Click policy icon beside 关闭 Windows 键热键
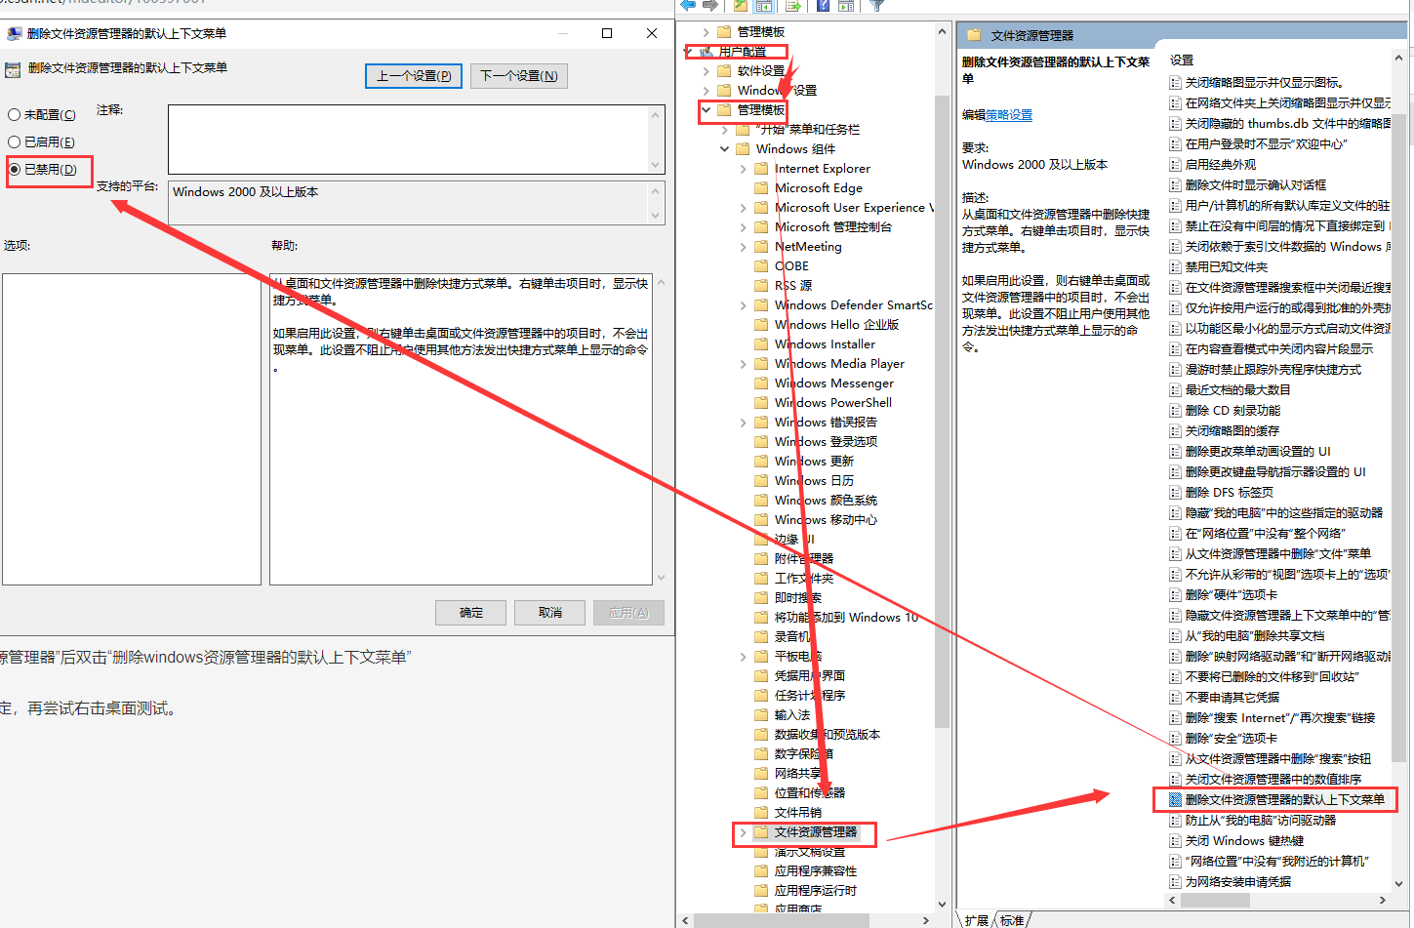 (1176, 841)
